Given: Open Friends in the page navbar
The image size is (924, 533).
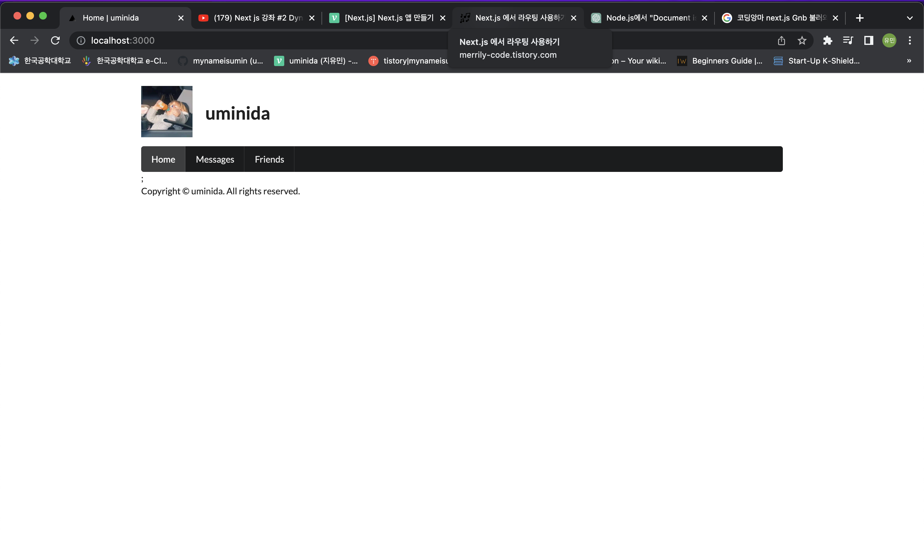Looking at the screenshot, I should pyautogui.click(x=269, y=159).
